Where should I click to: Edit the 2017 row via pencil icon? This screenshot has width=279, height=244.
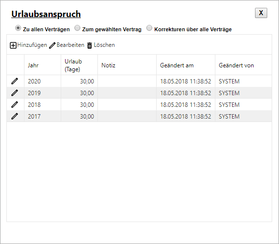tap(15, 116)
